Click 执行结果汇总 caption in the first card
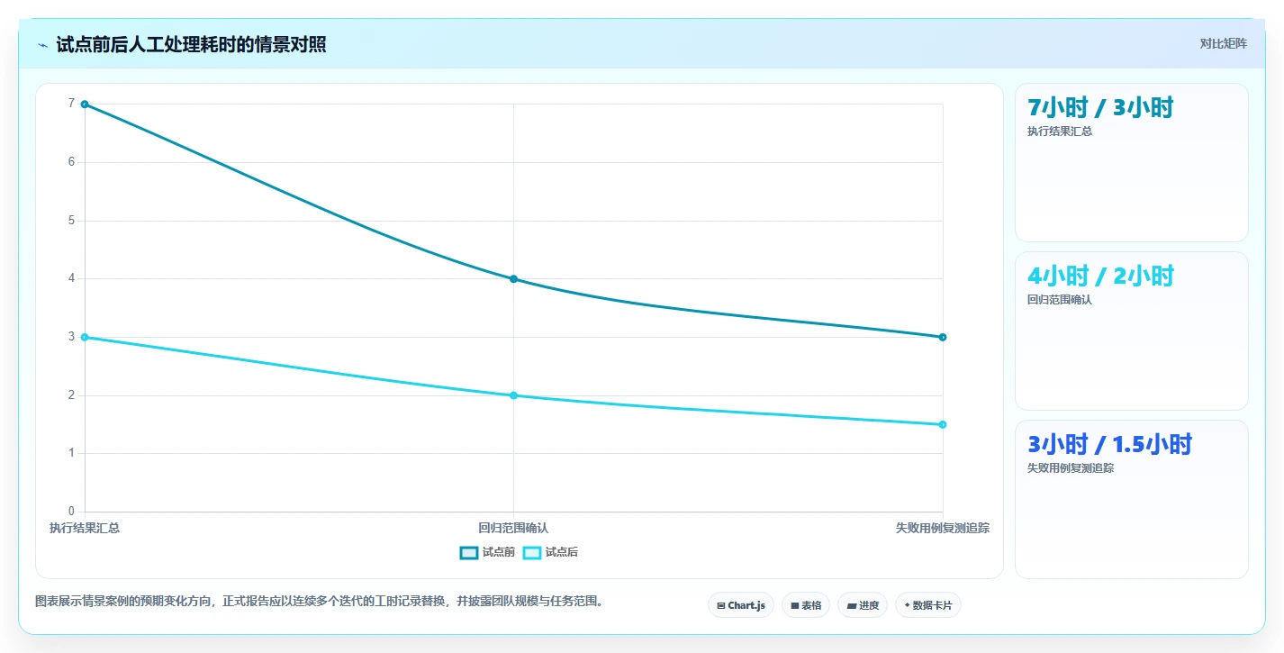The height and width of the screenshot is (653, 1284). coord(1060,132)
